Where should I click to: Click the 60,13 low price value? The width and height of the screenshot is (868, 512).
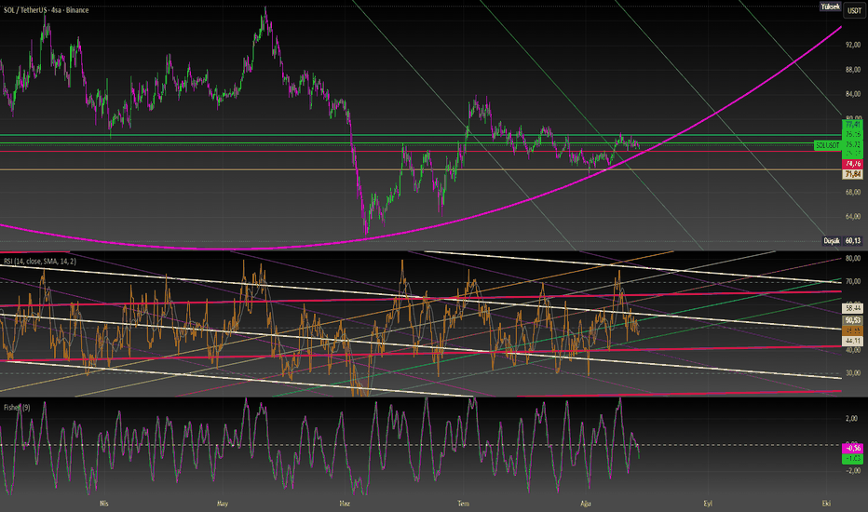(852, 241)
